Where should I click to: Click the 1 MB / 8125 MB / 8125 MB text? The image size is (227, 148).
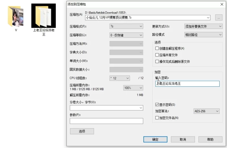[x=87, y=89]
